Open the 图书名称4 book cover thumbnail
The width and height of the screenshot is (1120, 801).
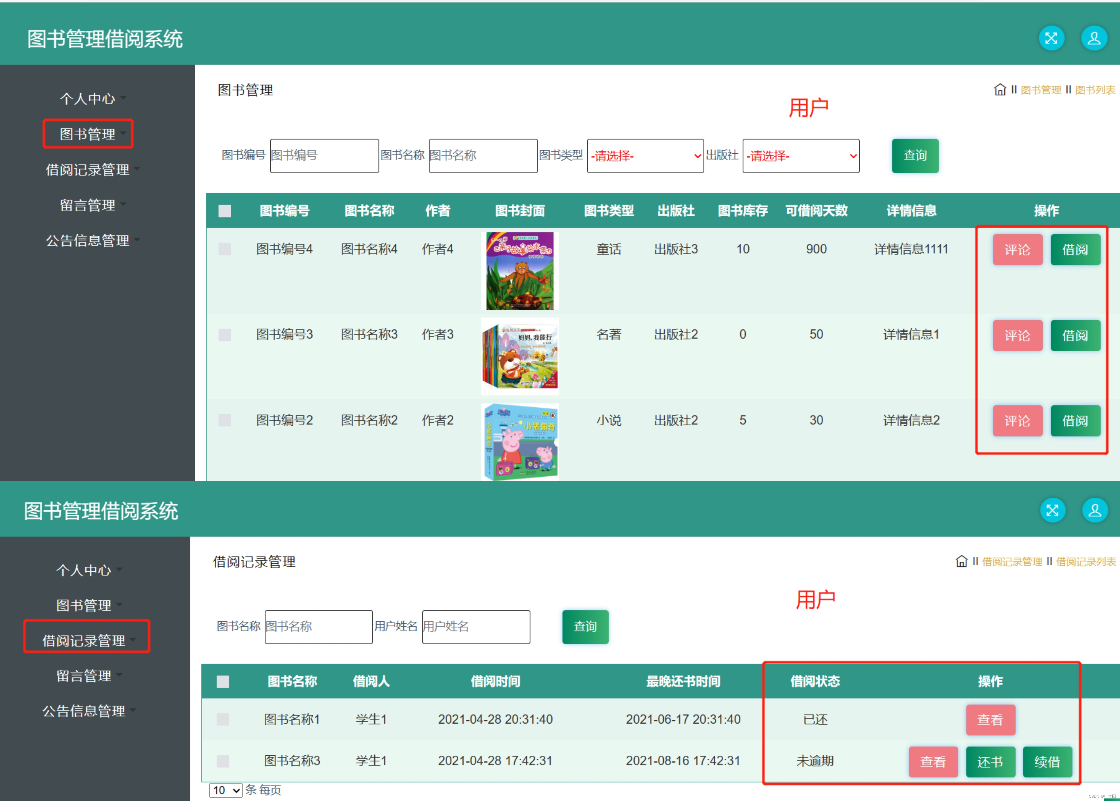click(520, 271)
